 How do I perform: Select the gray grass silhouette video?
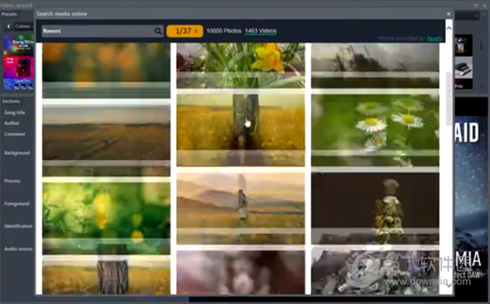point(375,65)
